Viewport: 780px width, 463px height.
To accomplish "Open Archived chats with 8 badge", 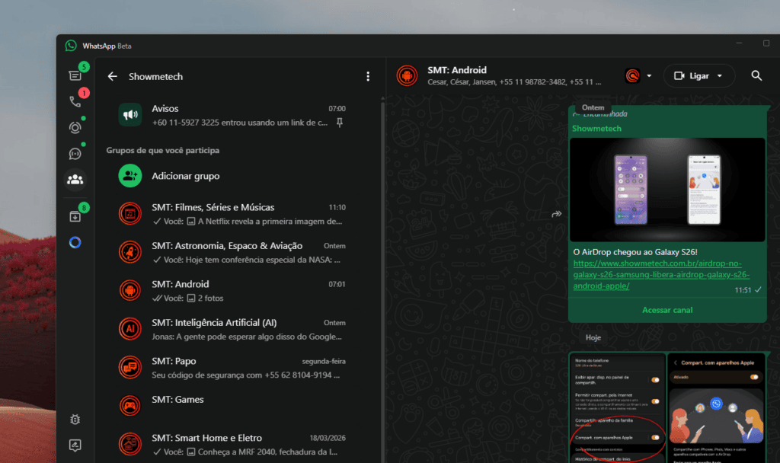I will click(75, 216).
